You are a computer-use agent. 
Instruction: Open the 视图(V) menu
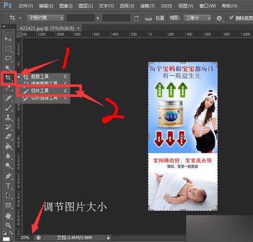tap(186, 6)
